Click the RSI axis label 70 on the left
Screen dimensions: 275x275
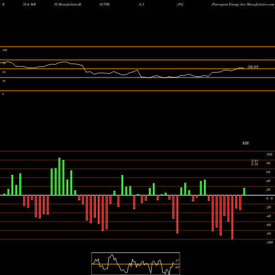[4, 63]
